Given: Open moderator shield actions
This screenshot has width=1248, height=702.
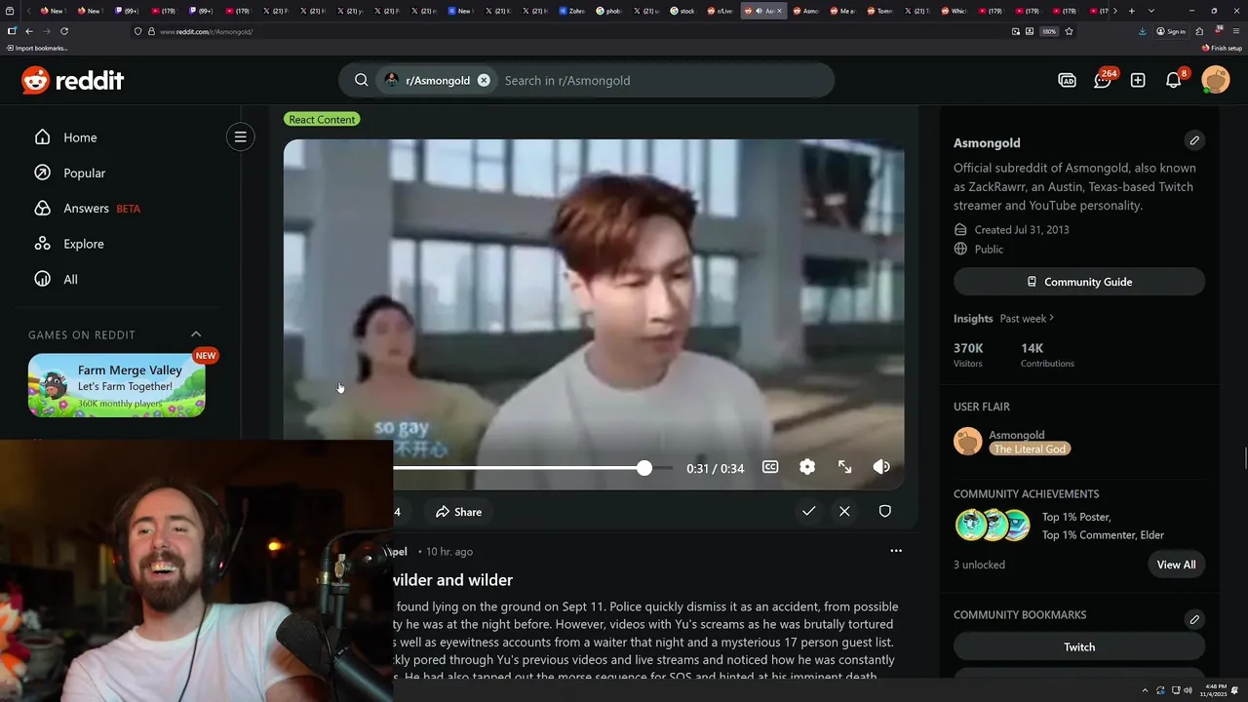Looking at the screenshot, I should 884,511.
